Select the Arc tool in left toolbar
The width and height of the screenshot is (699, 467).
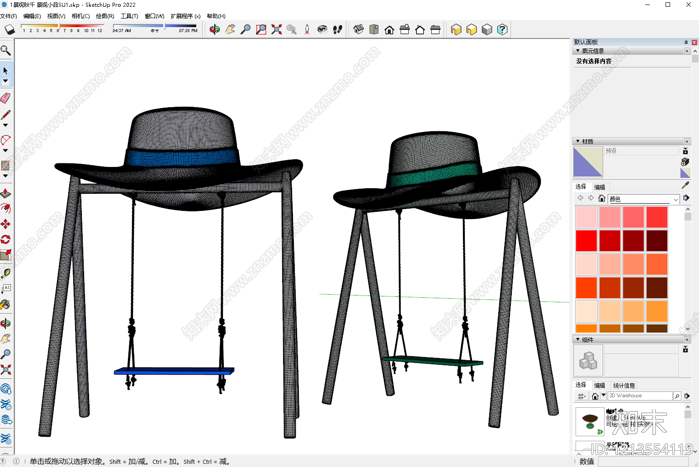[6, 140]
